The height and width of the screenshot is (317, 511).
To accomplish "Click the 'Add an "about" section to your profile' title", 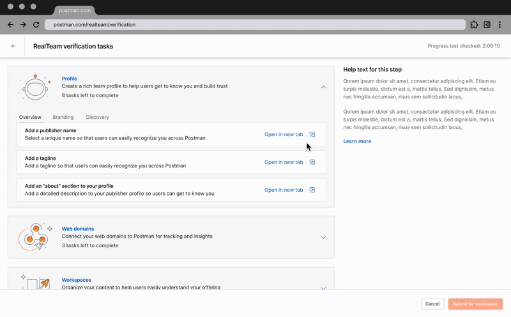I will pos(69,186).
